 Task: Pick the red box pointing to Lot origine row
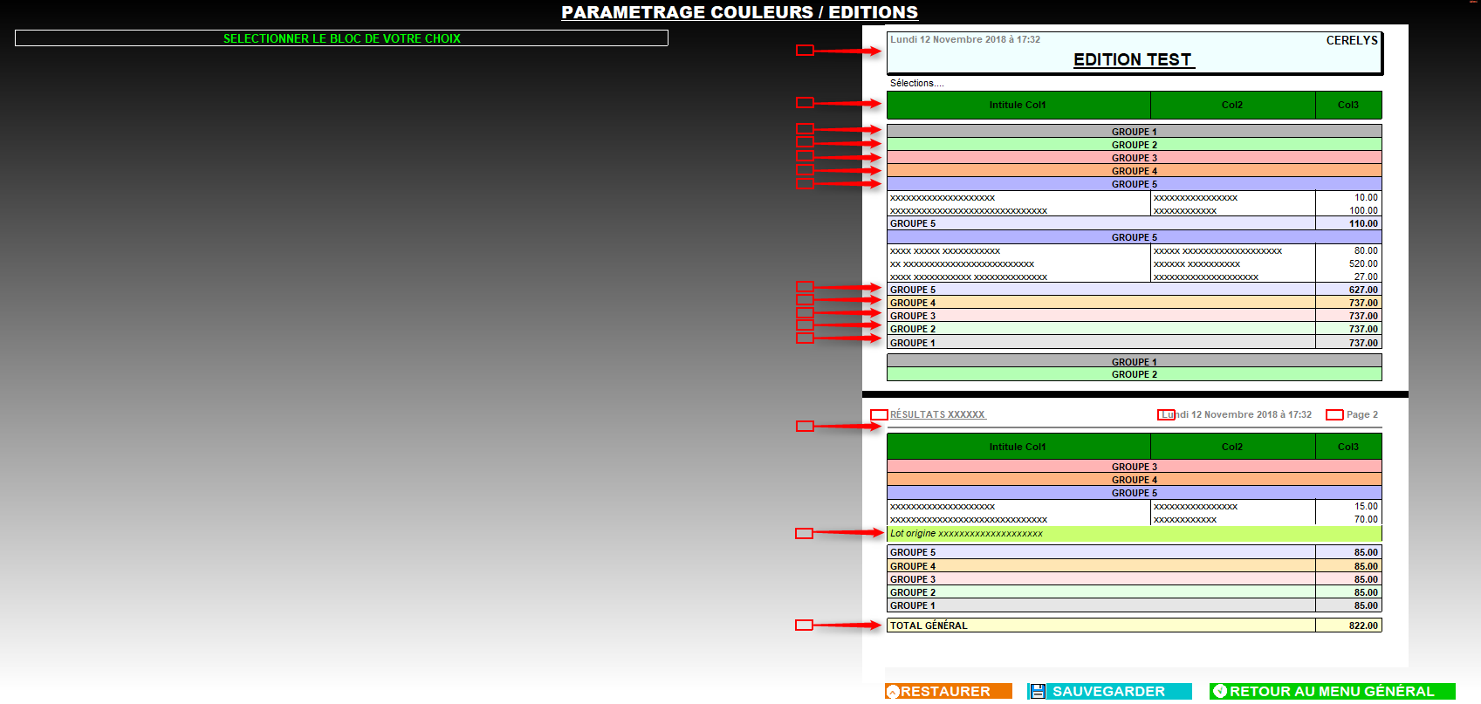click(x=804, y=533)
